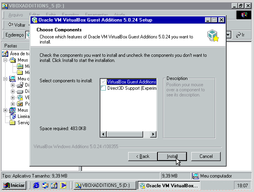Screen dimensions: 254x192
Task: Expand the hard disk drive tree node
Action: pyautogui.click(x=13, y=91)
